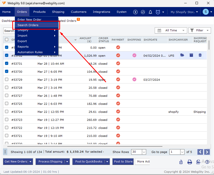Go to next page arrow button
This screenshot has width=214, height=175.
point(207,152)
